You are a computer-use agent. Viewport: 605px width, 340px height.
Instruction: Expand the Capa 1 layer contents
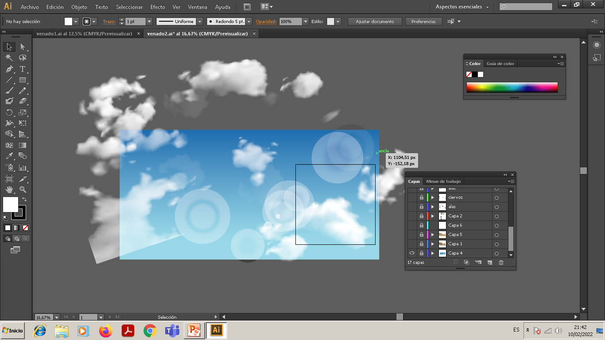pos(433,244)
